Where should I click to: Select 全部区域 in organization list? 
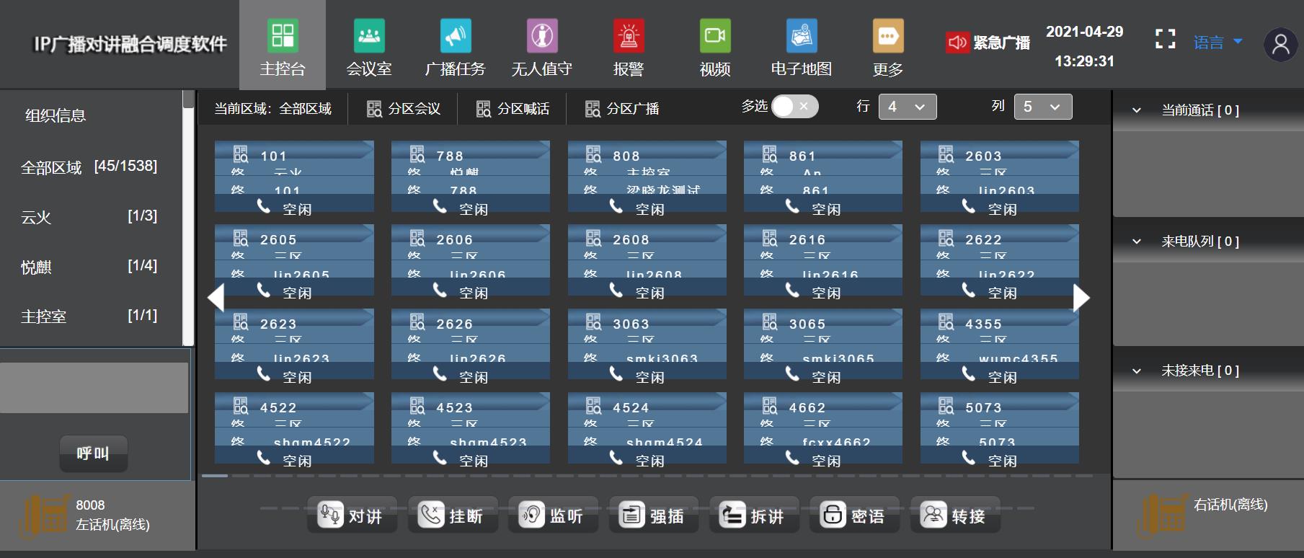point(89,167)
